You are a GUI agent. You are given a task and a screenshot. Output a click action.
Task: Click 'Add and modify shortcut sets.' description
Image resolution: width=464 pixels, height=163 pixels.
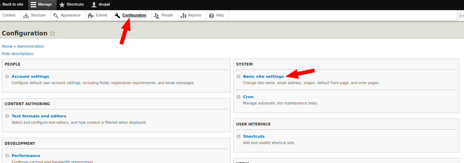[x=269, y=143]
